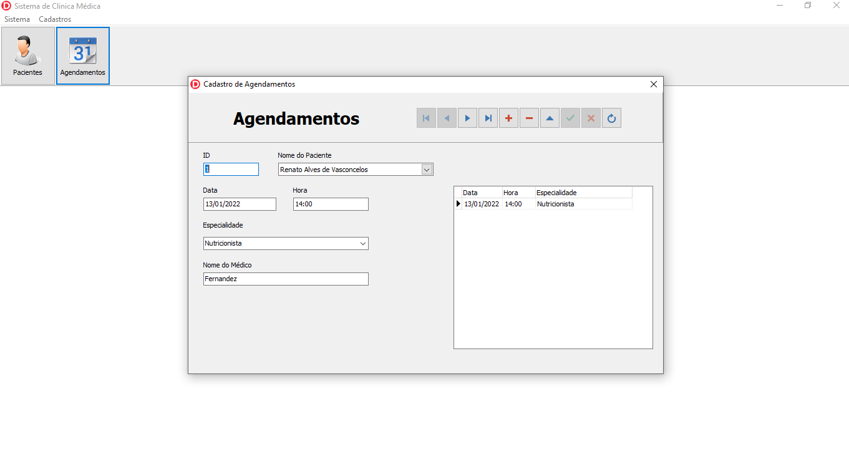Click inside the Nome do Médico field

click(x=285, y=279)
